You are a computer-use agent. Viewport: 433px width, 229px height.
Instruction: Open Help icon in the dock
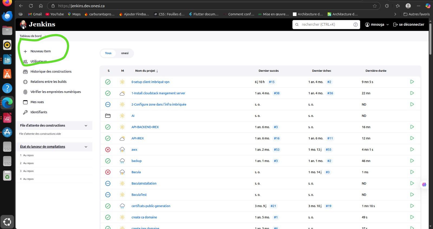7,88
